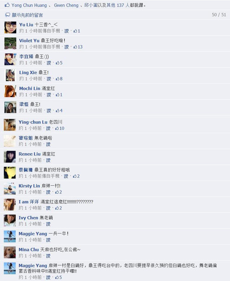Click the 手機 mobile link on Yu Liu's comment
Viewport: 230px width, 281px height.
(56, 31)
